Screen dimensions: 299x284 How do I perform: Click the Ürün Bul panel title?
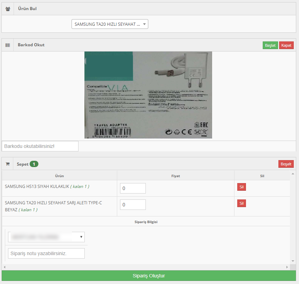27,9
